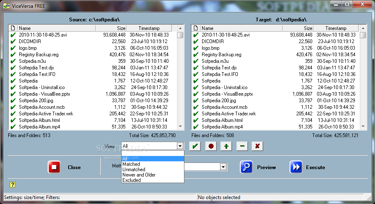The image size is (375, 204).
Task: Select logo.bmp in Target list
Action: coord(210,48)
